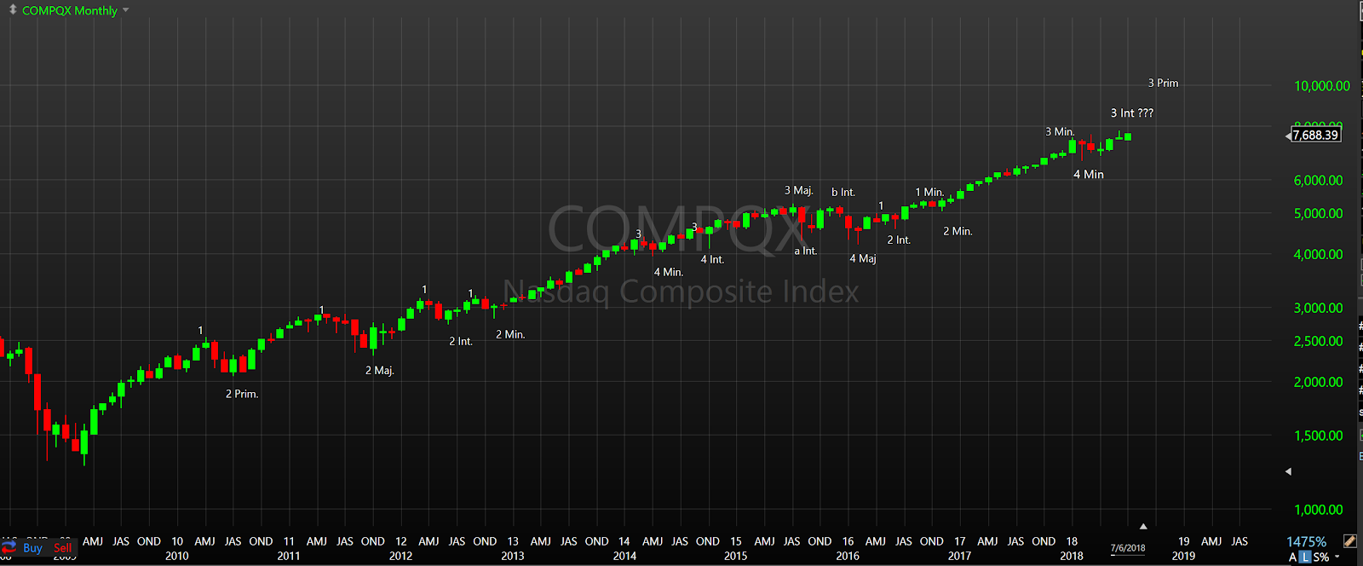Open the dropdown arrow next to S%
Screen dimensions: 1363x566
[1337, 557]
